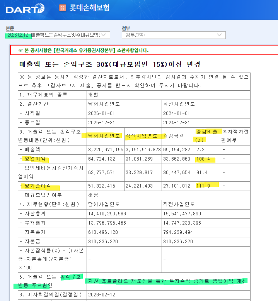Click the reason text 자산 포트폴리오 재조정

coord(167,281)
